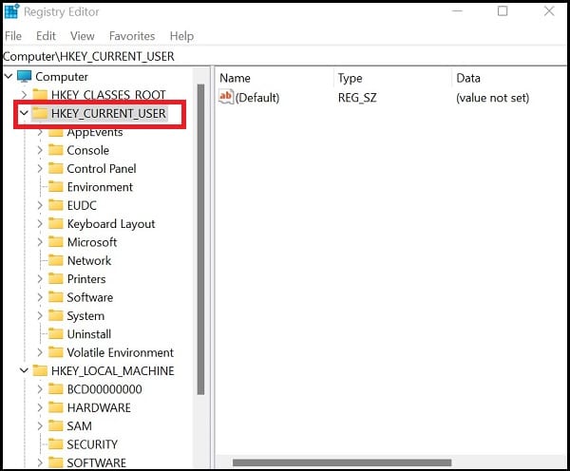Open the Help menu
Viewport: 570px width, 471px height.
point(181,36)
